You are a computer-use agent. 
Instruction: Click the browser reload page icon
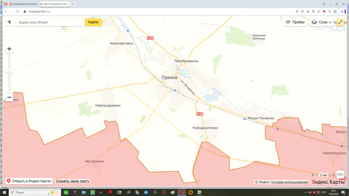click(x=18, y=11)
